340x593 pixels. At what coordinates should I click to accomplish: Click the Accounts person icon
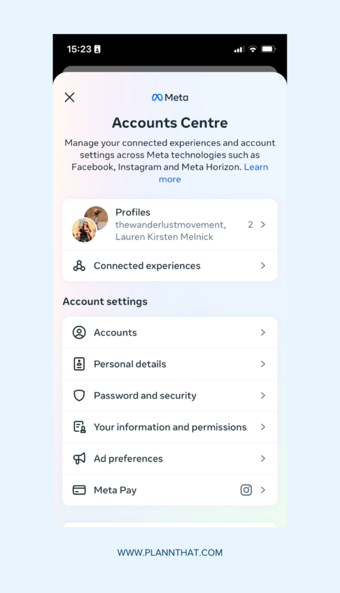tap(80, 332)
